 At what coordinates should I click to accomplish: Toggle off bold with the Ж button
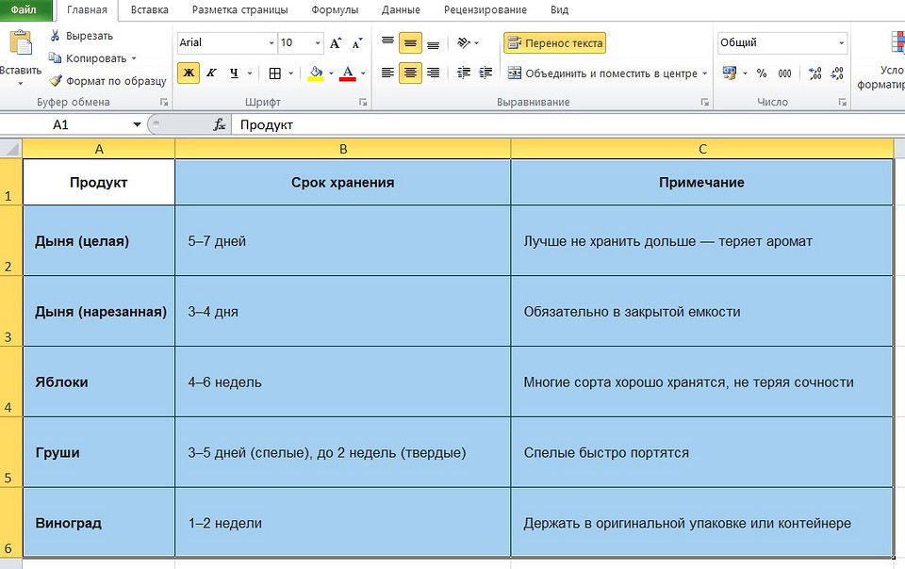pos(189,73)
